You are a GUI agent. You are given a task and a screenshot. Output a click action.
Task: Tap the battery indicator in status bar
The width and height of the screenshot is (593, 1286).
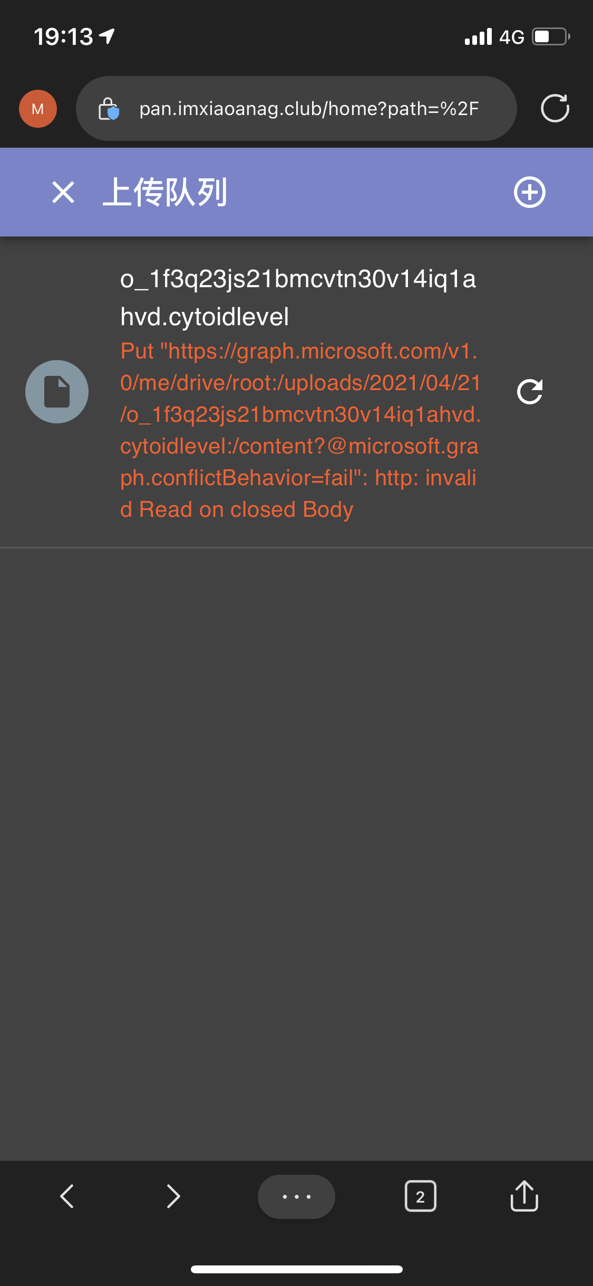point(551,37)
